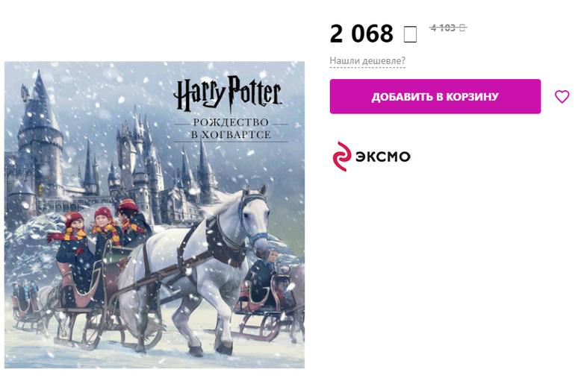Click the small distant sleigh at cover's left edge
The height and width of the screenshot is (381, 575).
(x=26, y=303)
